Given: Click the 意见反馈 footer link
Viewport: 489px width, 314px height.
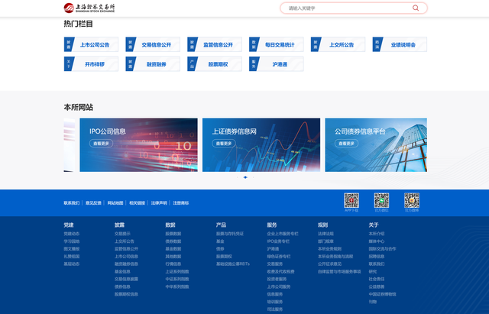Looking at the screenshot, I should (x=93, y=203).
